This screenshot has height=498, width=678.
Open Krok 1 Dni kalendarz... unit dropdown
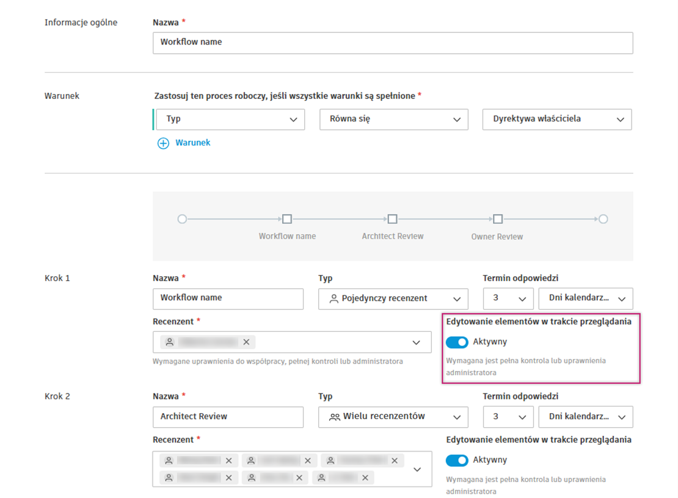pos(585,299)
